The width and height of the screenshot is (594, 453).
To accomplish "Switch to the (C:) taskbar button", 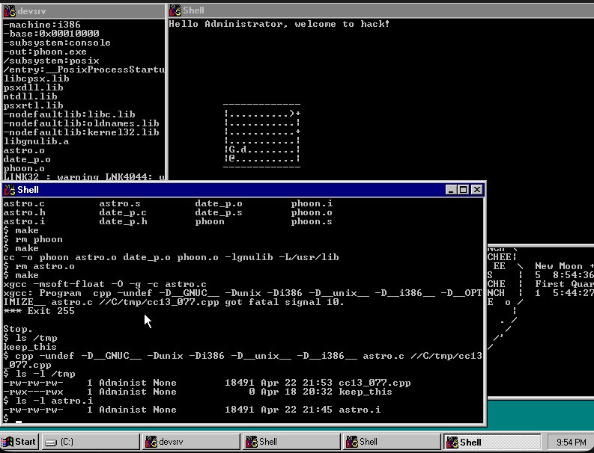I will (x=90, y=442).
